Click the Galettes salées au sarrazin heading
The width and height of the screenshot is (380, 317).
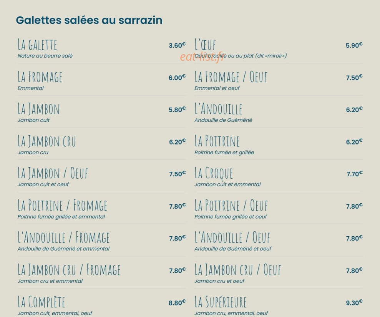click(89, 20)
